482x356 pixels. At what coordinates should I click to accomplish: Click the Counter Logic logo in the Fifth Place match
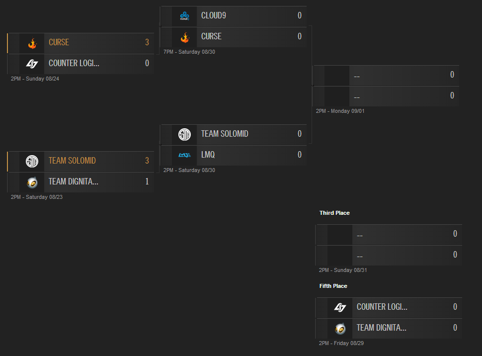coord(340,307)
